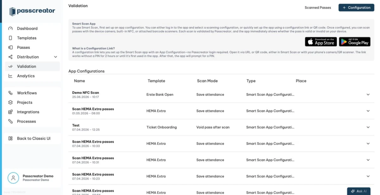Select Validation in the sidebar
380x195 pixels.
coord(32,66)
